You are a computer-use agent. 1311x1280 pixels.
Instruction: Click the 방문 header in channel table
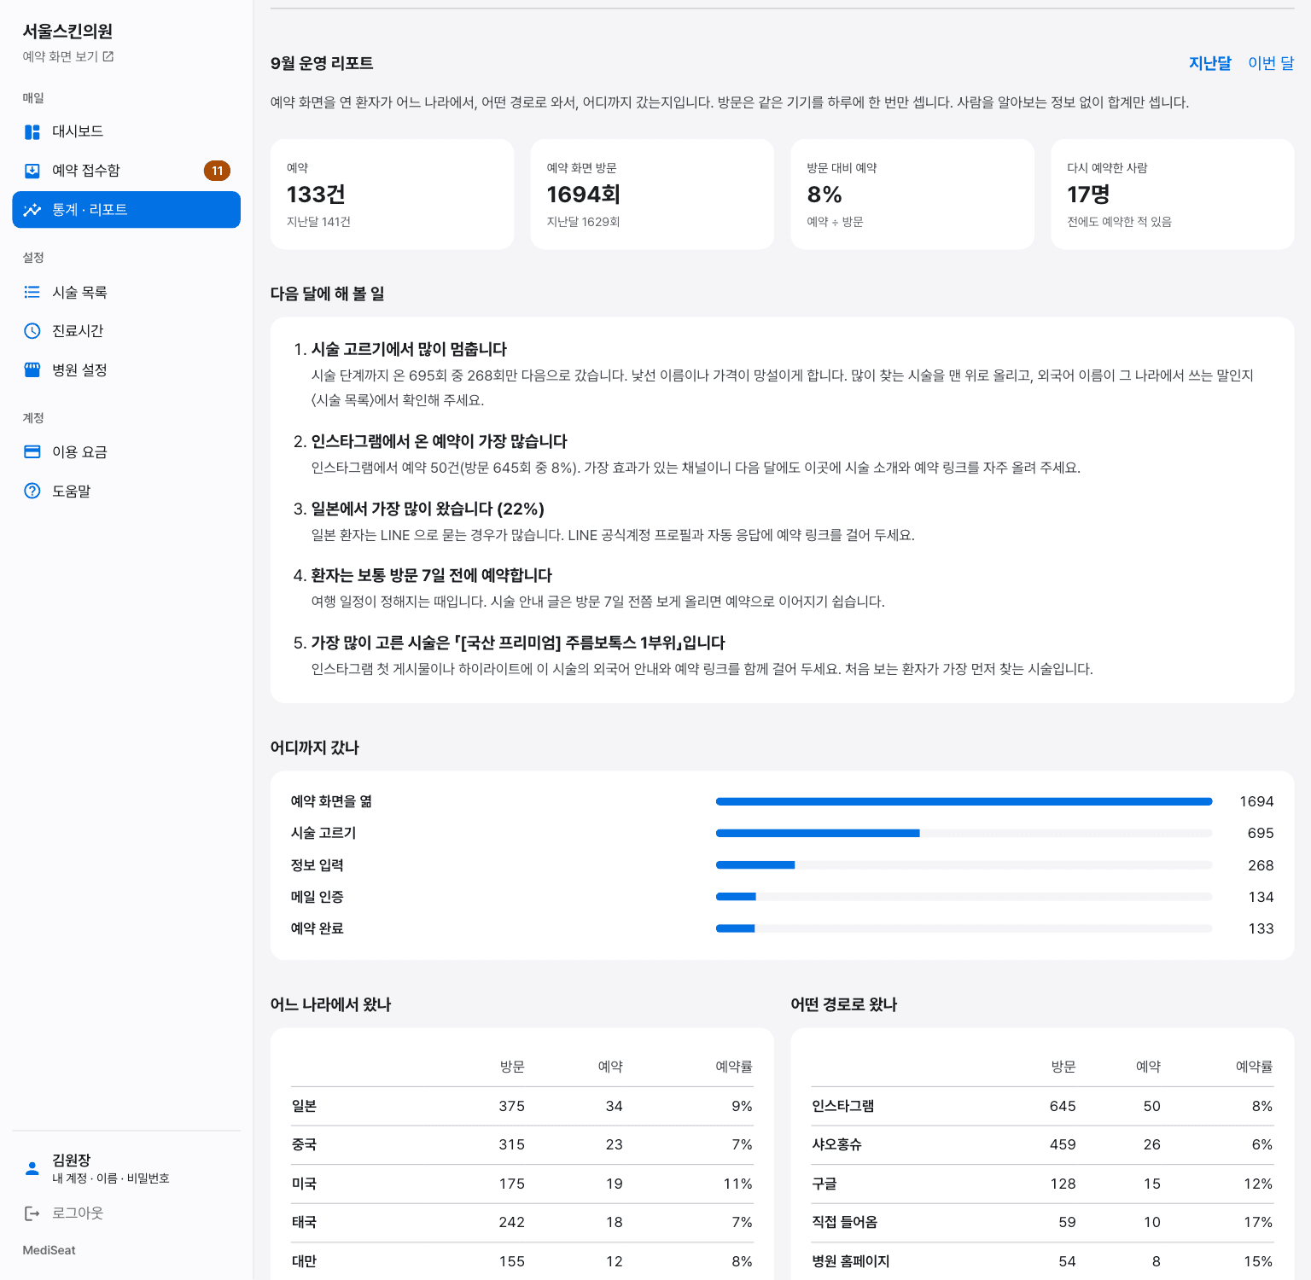click(x=1063, y=1067)
